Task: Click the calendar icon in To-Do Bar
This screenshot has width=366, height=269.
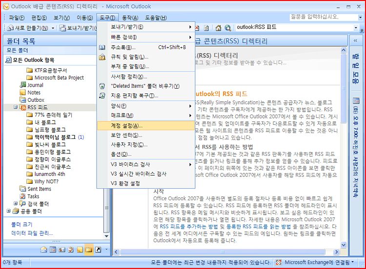Action: pos(356,101)
